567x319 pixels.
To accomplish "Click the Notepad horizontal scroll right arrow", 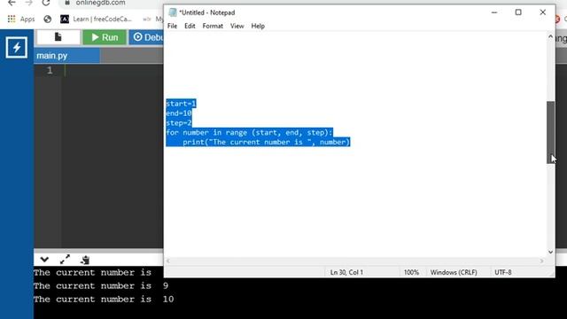I will pos(541,261).
